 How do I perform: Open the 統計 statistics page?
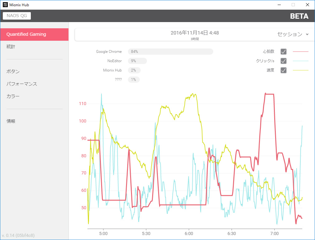[x=11, y=47]
